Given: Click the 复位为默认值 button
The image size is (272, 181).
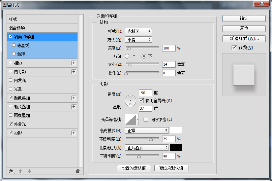Looking at the screenshot, I should click(171, 168).
